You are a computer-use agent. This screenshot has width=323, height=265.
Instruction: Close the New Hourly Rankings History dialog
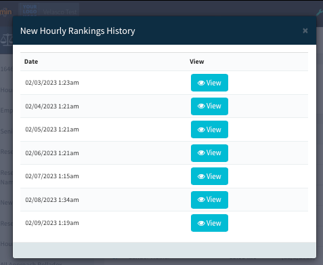(305, 30)
